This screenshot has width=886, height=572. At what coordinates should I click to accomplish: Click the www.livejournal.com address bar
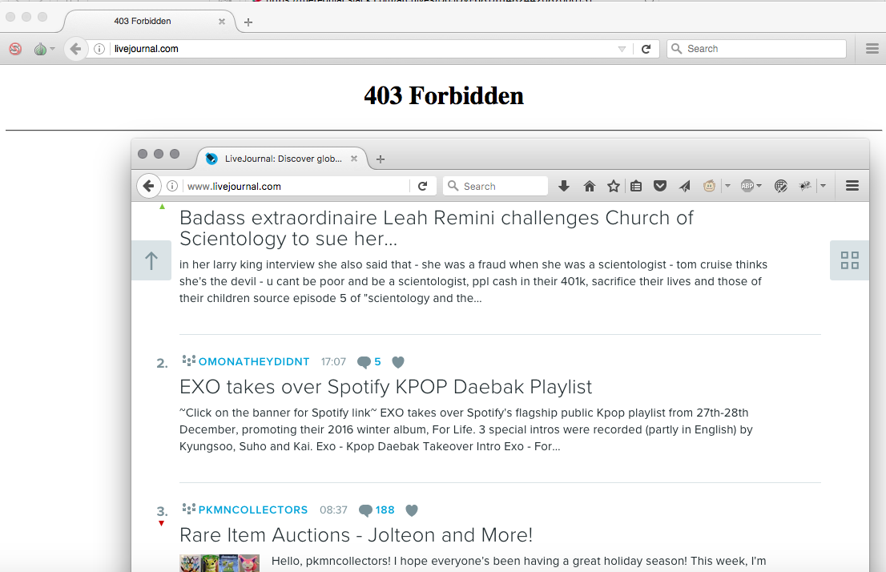[x=296, y=186]
